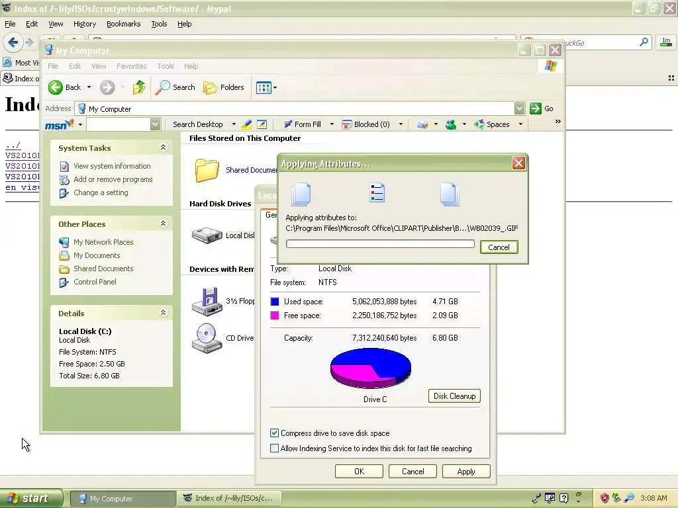Open the Help menu in My Computer

tap(191, 66)
